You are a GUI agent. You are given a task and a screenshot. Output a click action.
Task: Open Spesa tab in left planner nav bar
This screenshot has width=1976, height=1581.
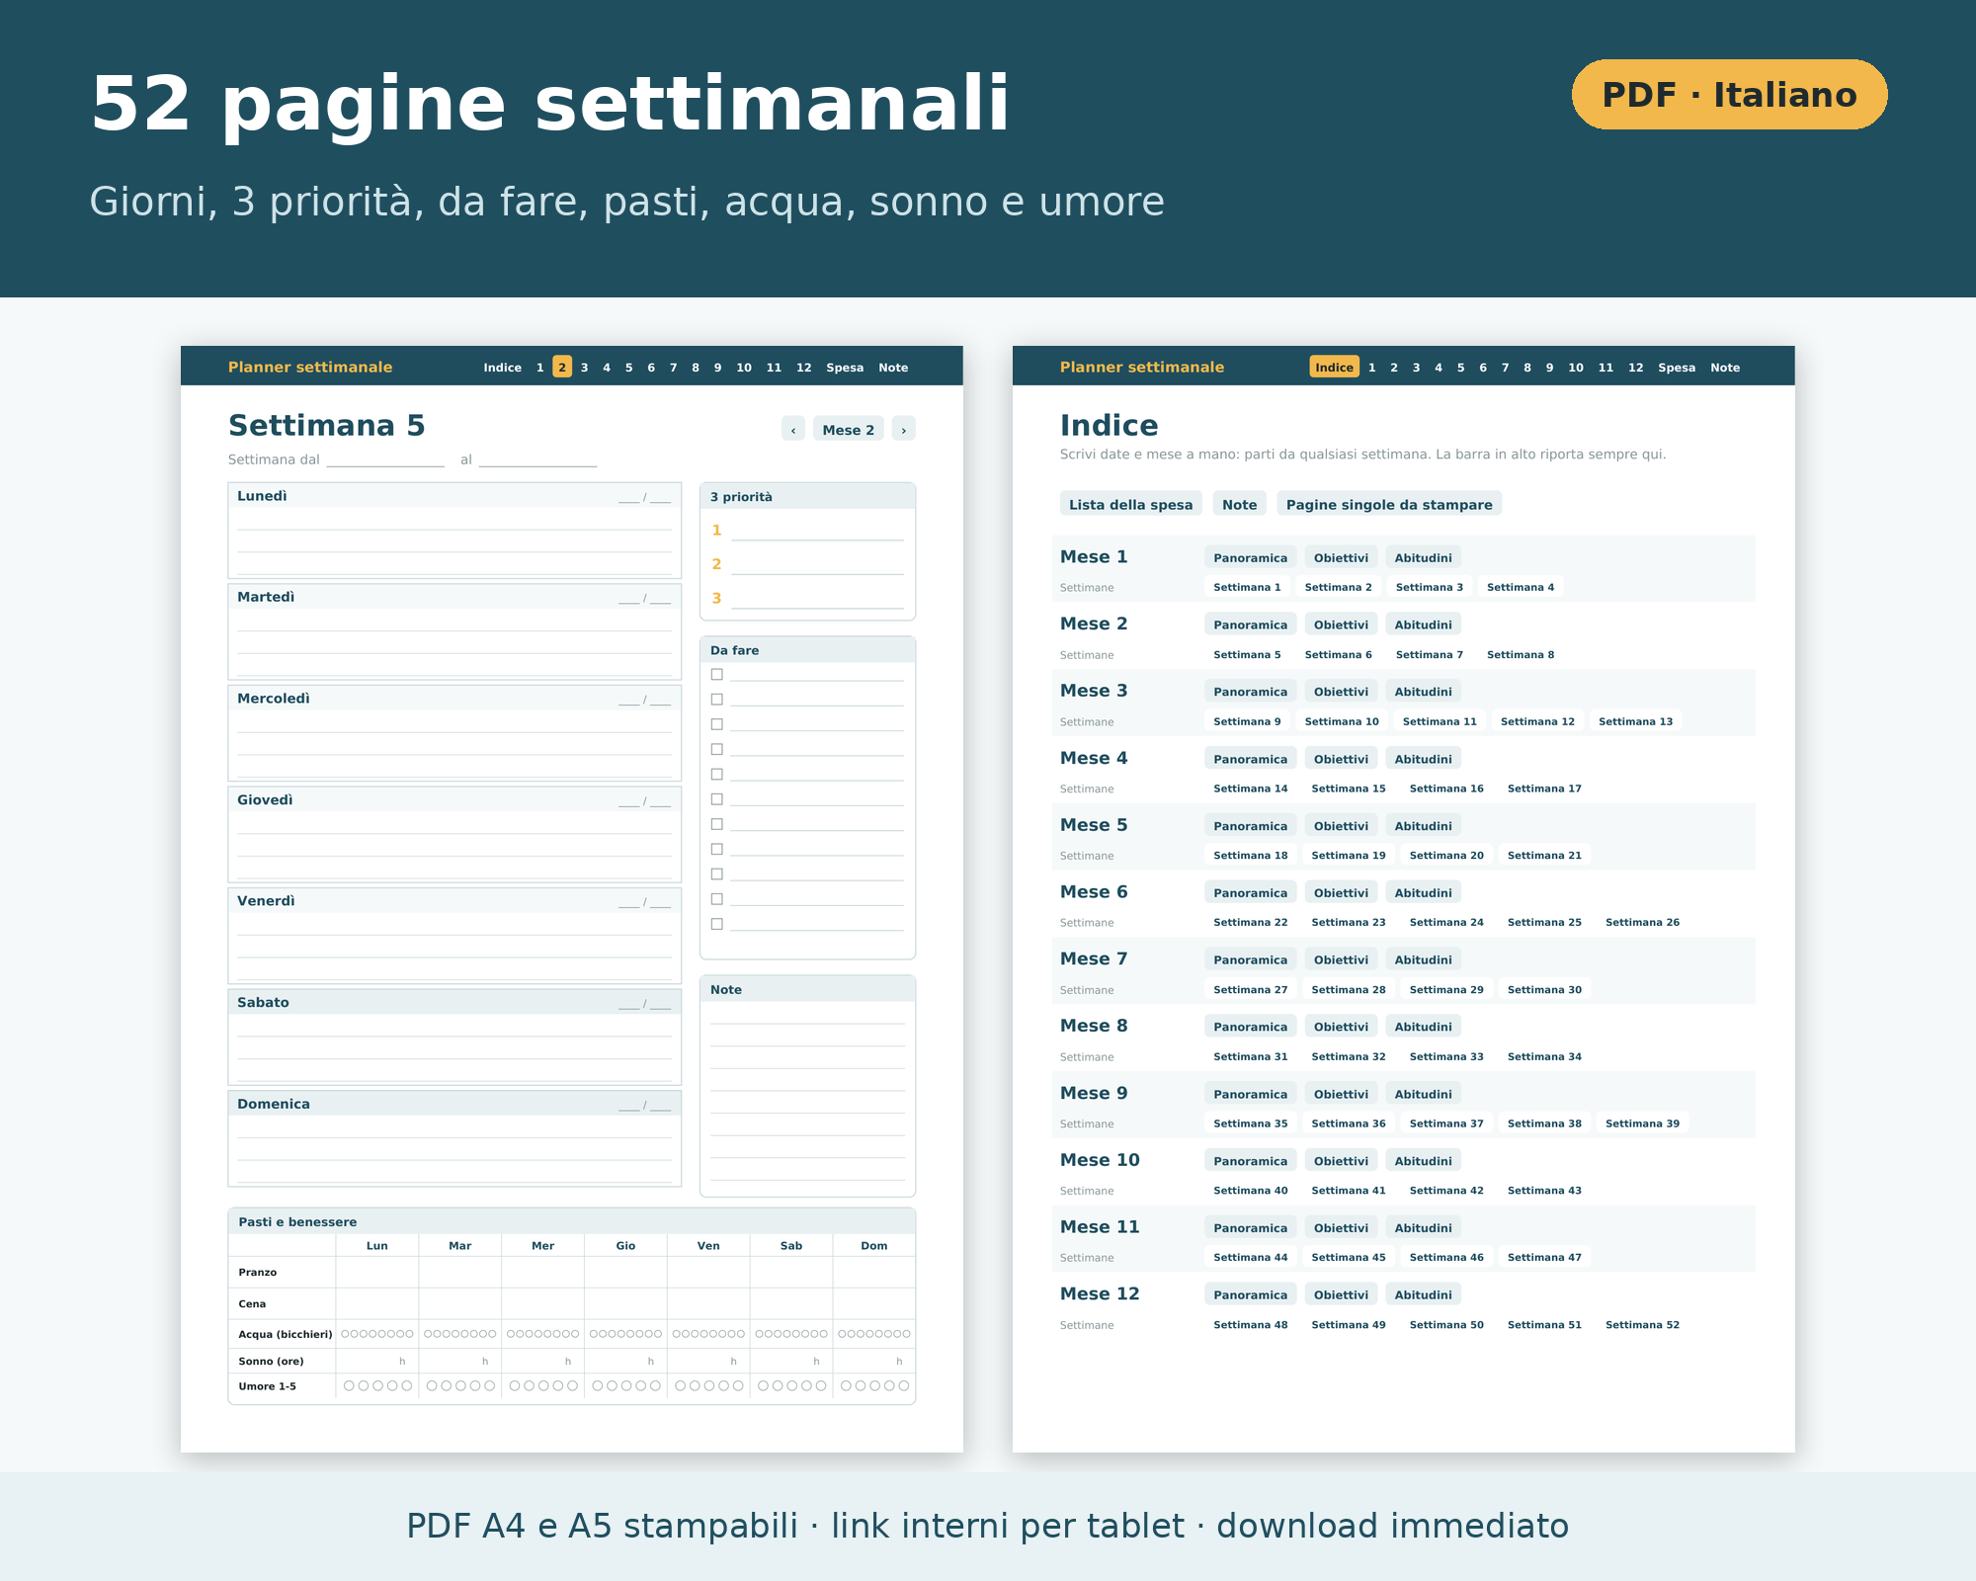click(x=845, y=367)
